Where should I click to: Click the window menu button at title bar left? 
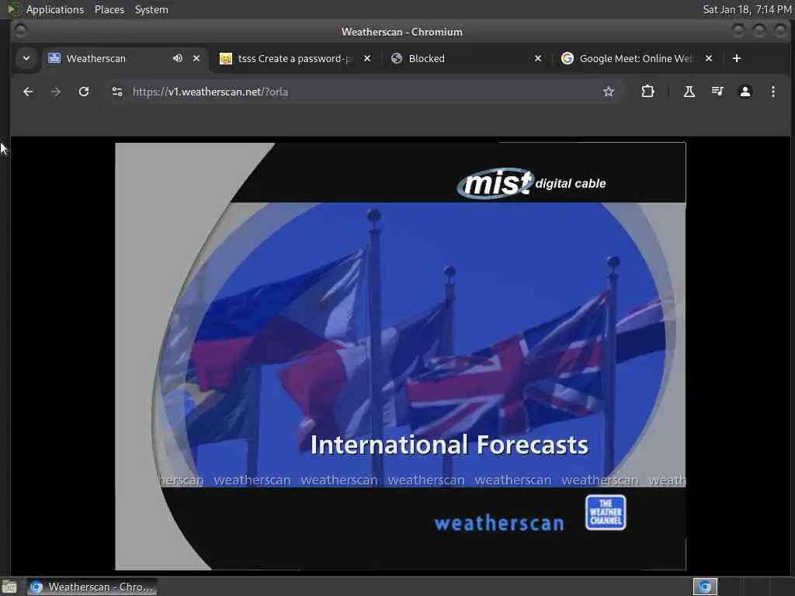[21, 31]
